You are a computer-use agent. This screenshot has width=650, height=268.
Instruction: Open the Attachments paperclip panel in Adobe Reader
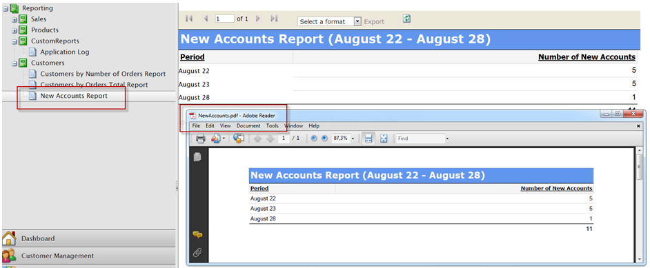pyautogui.click(x=198, y=252)
